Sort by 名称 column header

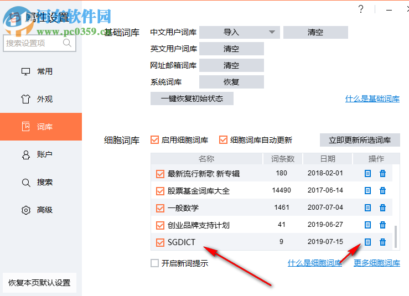(206, 159)
